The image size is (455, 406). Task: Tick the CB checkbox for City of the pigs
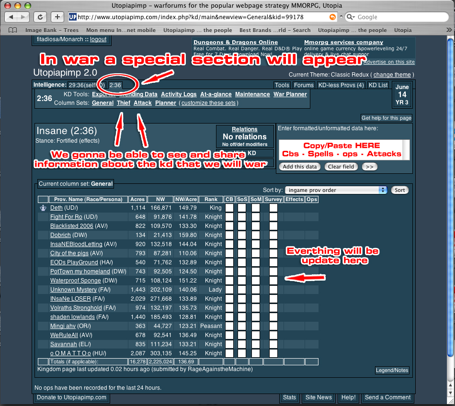[x=229, y=253]
